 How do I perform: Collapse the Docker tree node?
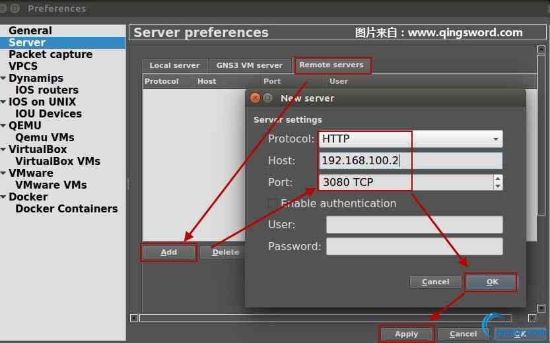(3, 197)
